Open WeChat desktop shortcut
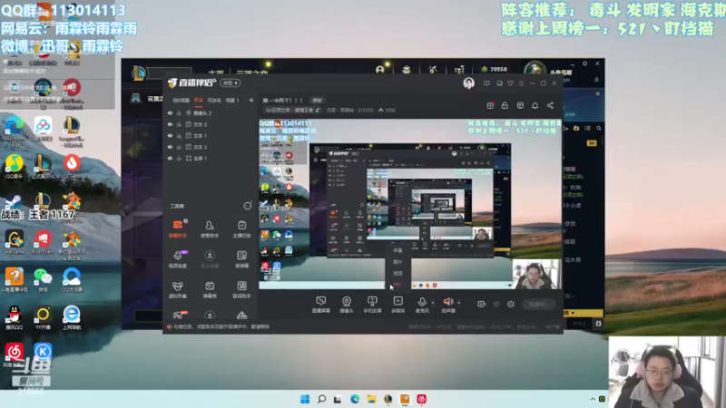Image resolution: width=726 pixels, height=408 pixels. tap(43, 279)
